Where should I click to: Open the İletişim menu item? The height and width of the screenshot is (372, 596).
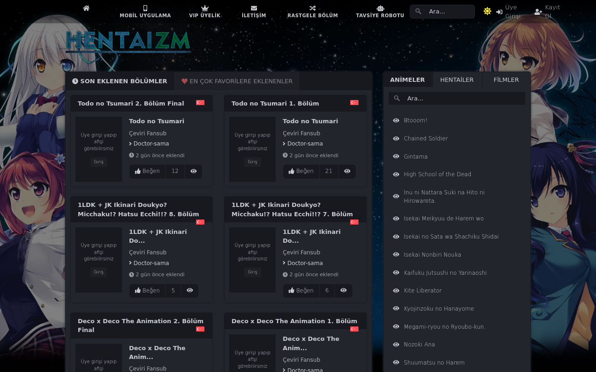tap(254, 12)
